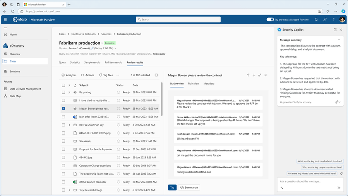Open feedback options on Message summary
The image size is (348, 196).
click(x=338, y=102)
